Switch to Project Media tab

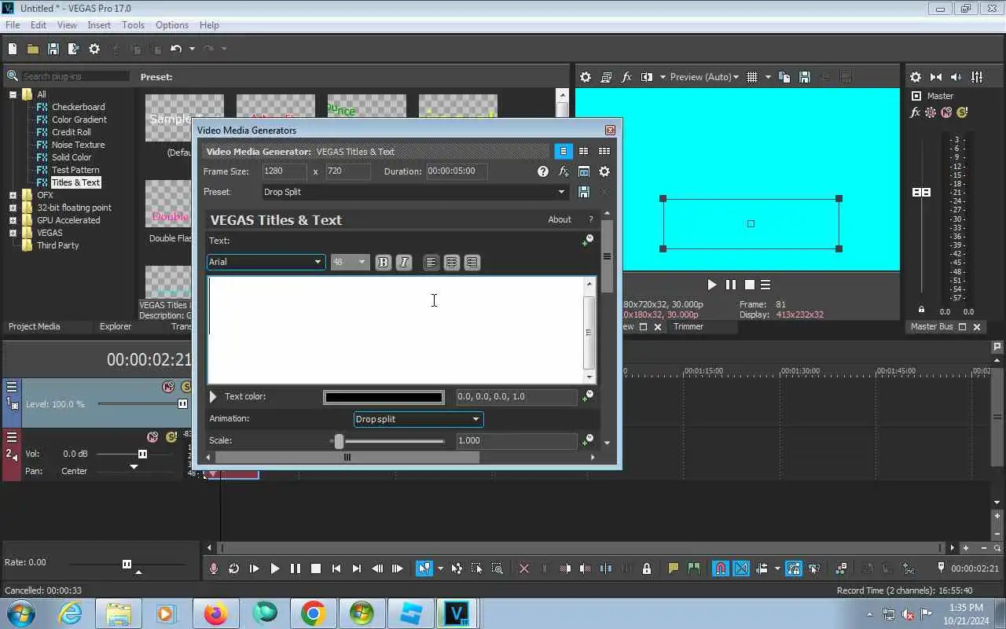click(34, 326)
